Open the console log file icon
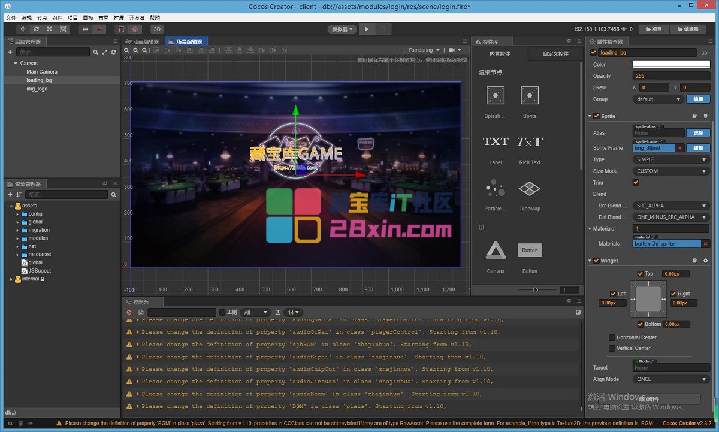This screenshot has width=719, height=432. (x=141, y=312)
